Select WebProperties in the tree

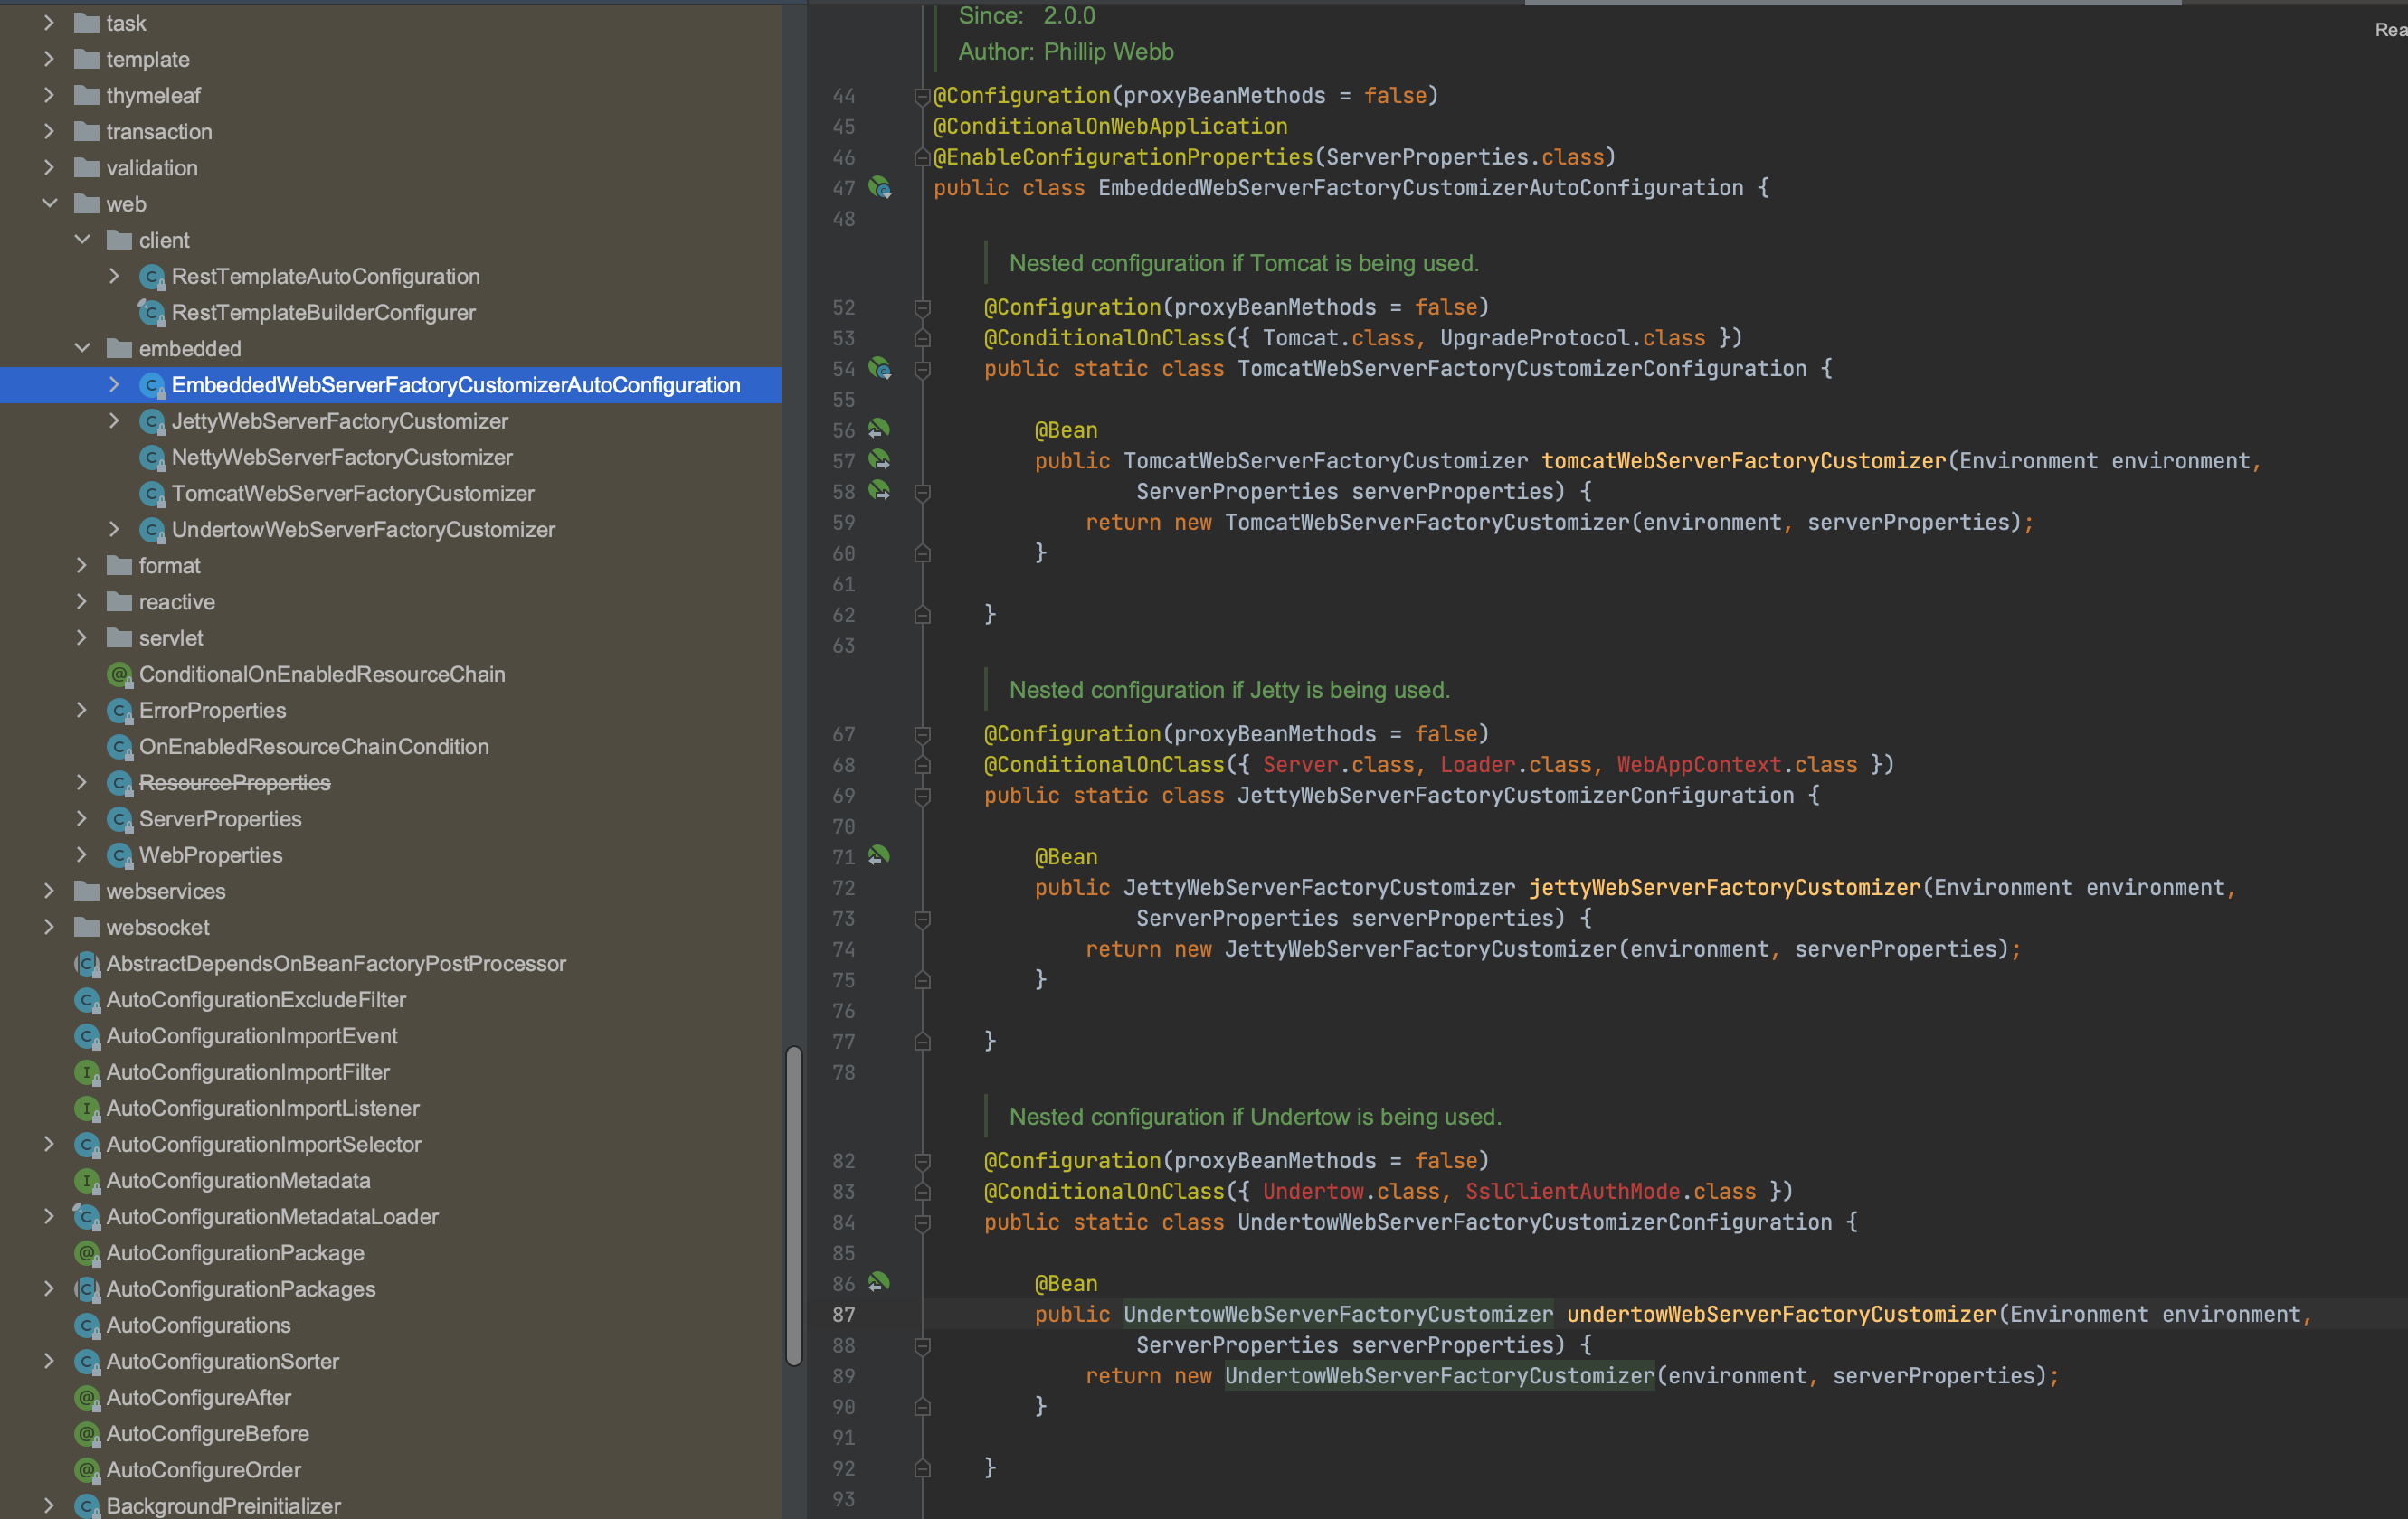[x=211, y=855]
